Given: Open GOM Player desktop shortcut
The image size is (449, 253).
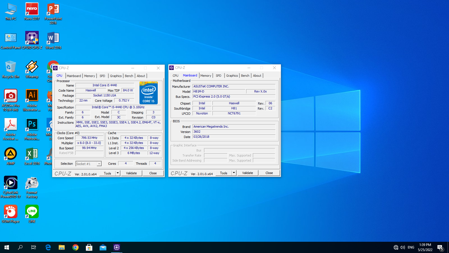Looking at the screenshot, I should click(11, 214).
